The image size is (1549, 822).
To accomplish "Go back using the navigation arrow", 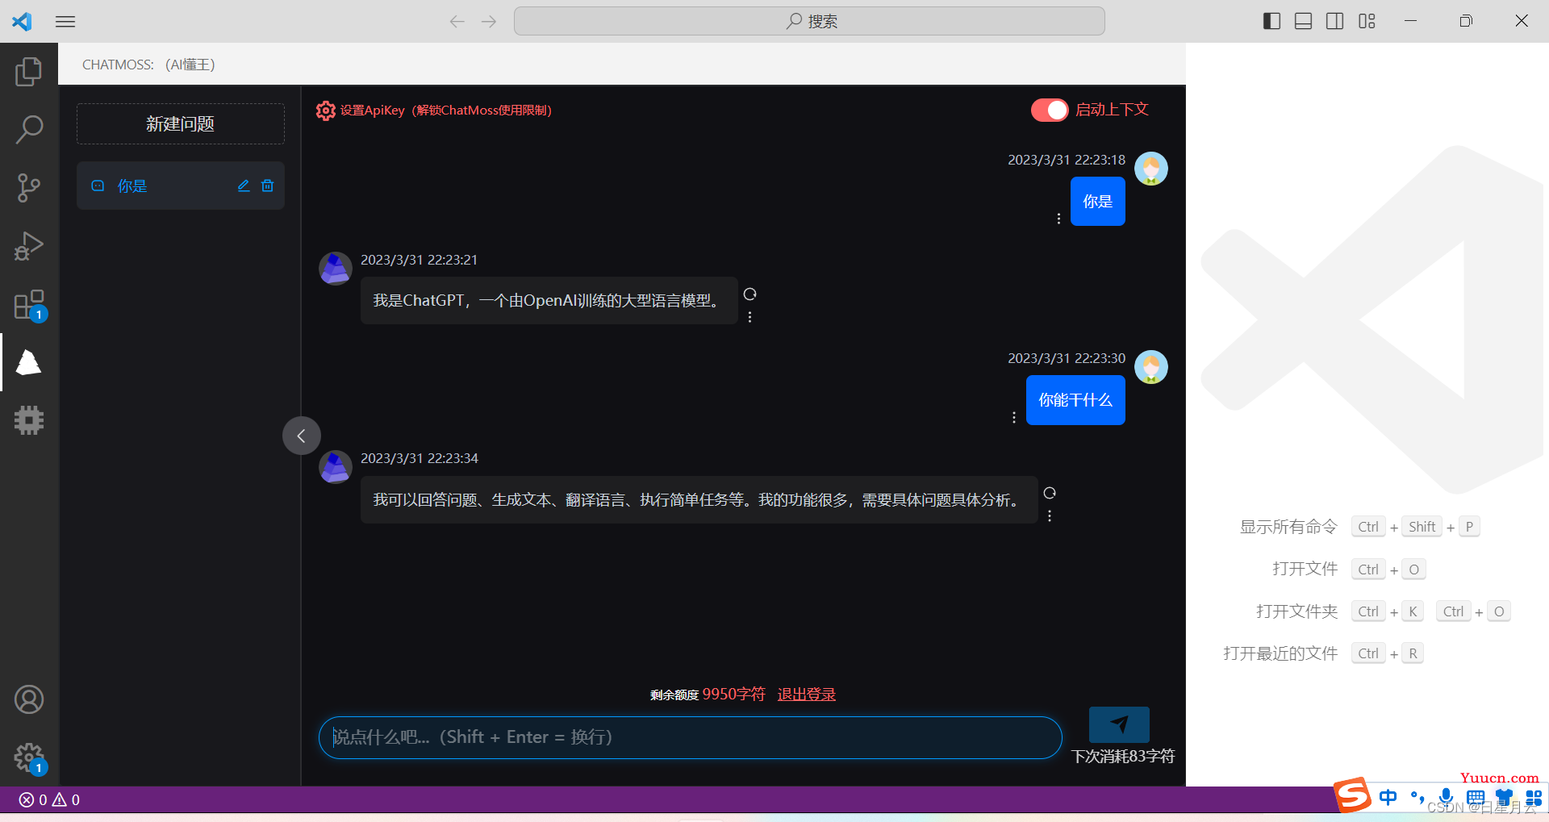I will [457, 22].
